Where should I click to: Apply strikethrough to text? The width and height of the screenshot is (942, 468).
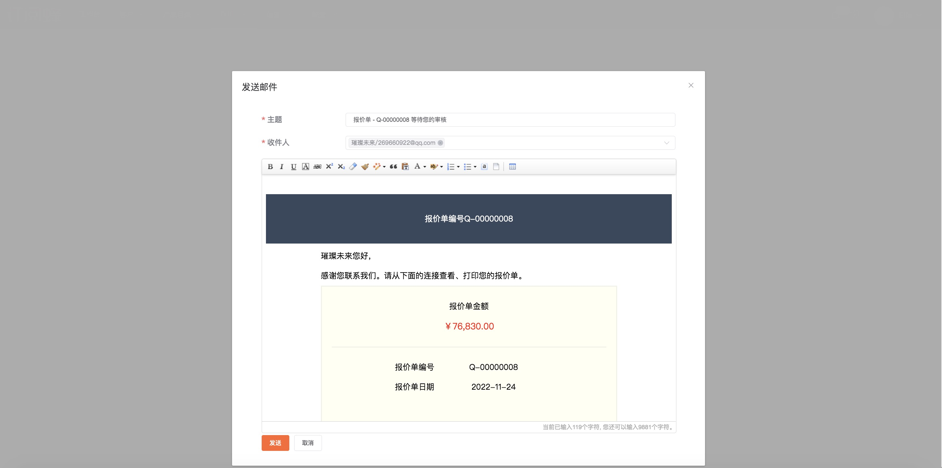tap(317, 167)
